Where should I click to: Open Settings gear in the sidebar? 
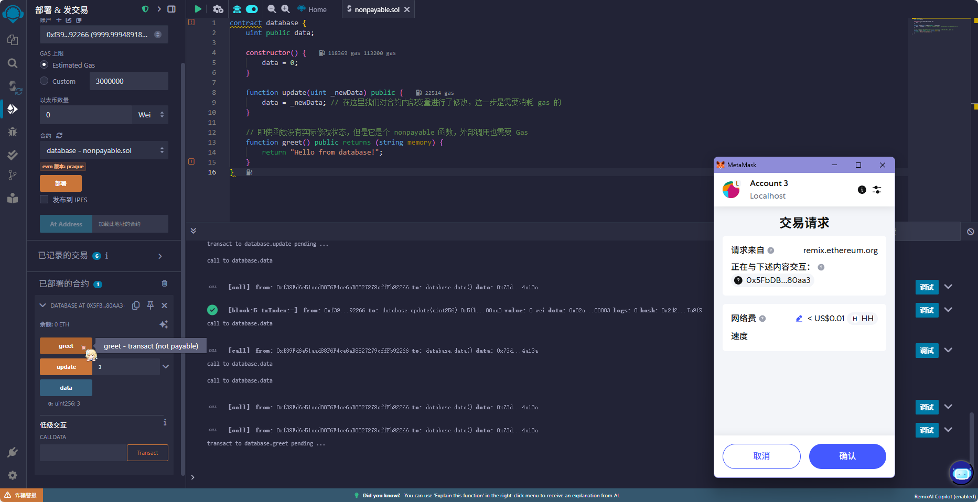click(13, 475)
